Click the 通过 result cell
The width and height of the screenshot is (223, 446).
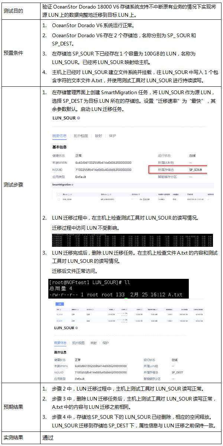click(x=131, y=437)
